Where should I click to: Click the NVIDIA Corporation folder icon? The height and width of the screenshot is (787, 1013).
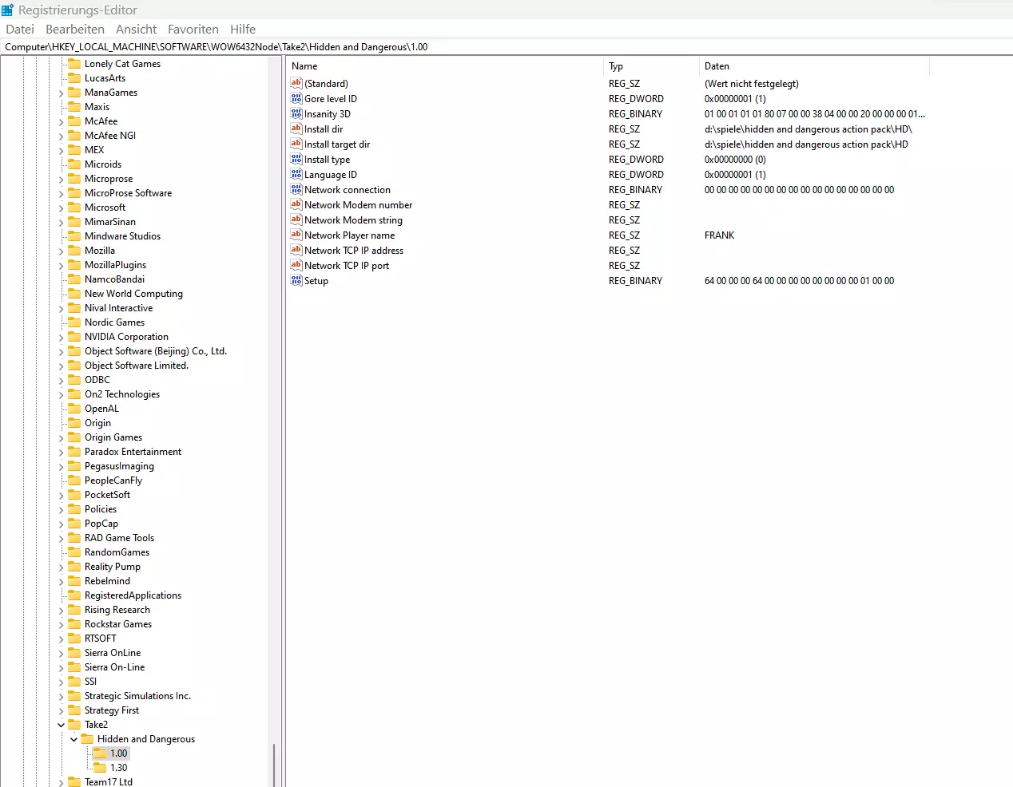pyautogui.click(x=74, y=336)
